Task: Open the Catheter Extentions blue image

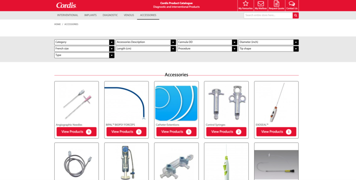Action: (176, 103)
